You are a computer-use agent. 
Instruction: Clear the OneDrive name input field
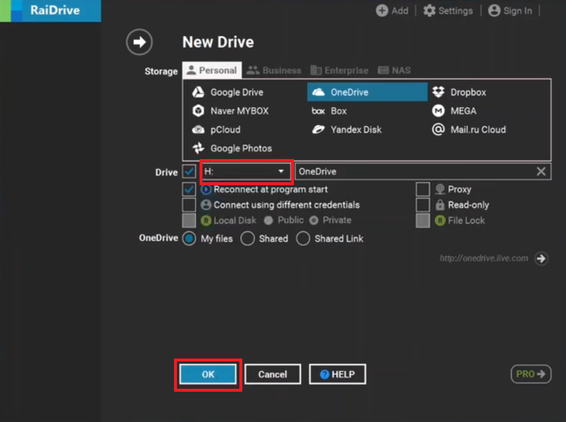point(540,171)
